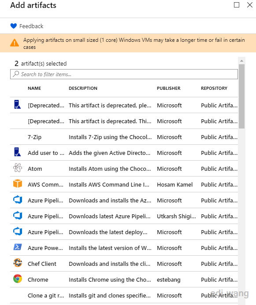Open the Feedback link
Image resolution: width=256 pixels, height=305 pixels.
(x=31, y=26)
